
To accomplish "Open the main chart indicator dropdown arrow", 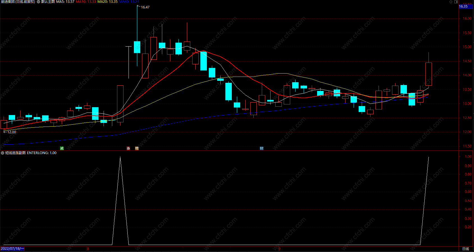I will [x=38, y=2].
